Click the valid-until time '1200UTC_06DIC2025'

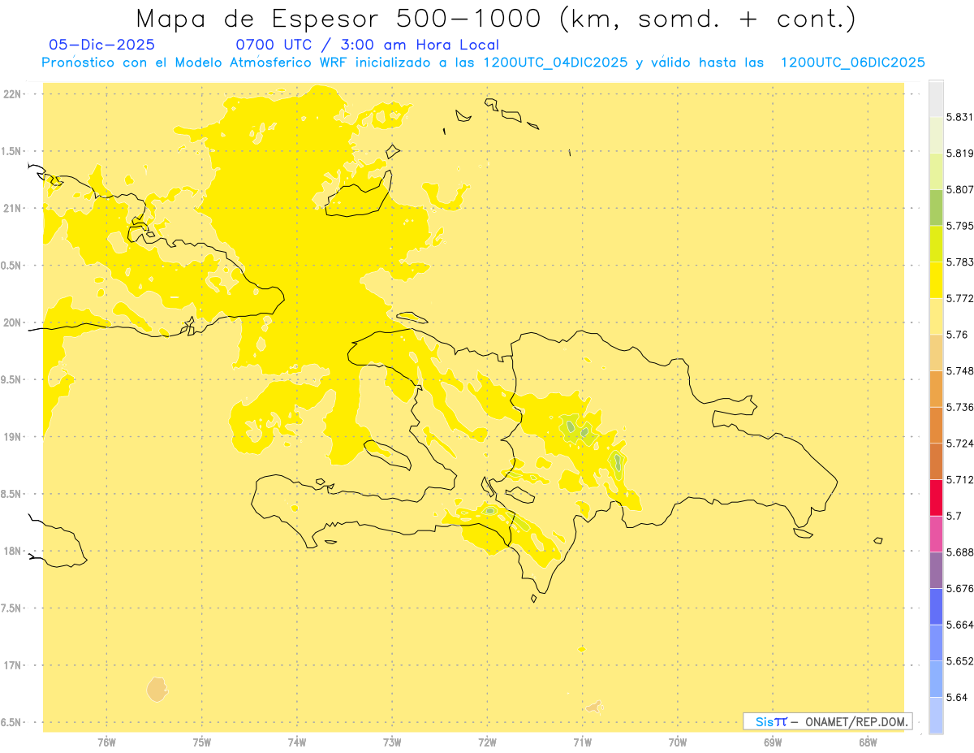(852, 63)
